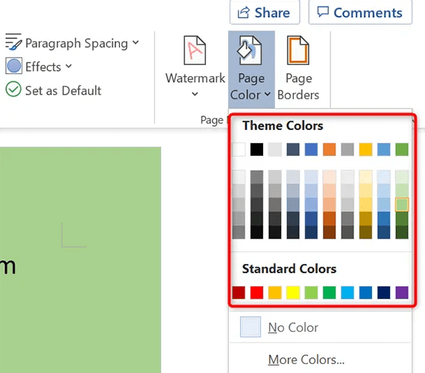Click the Set as Default checkmark icon
The height and width of the screenshot is (373, 425).
click(x=13, y=89)
